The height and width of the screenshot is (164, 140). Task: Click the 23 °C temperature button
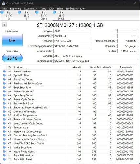point(12,58)
